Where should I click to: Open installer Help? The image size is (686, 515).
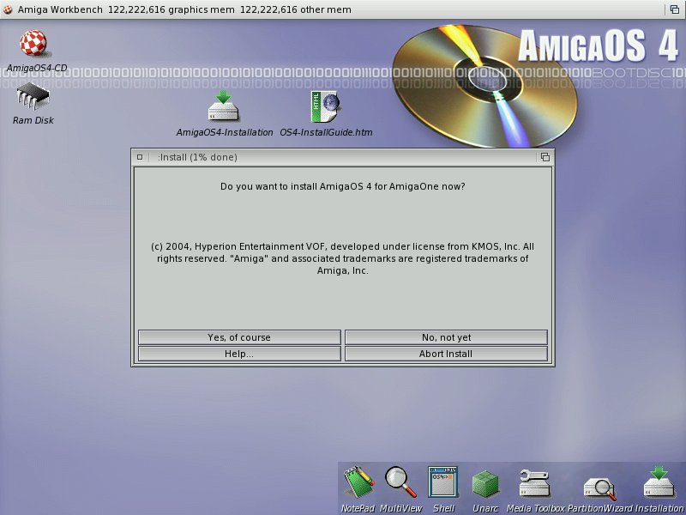tap(239, 354)
